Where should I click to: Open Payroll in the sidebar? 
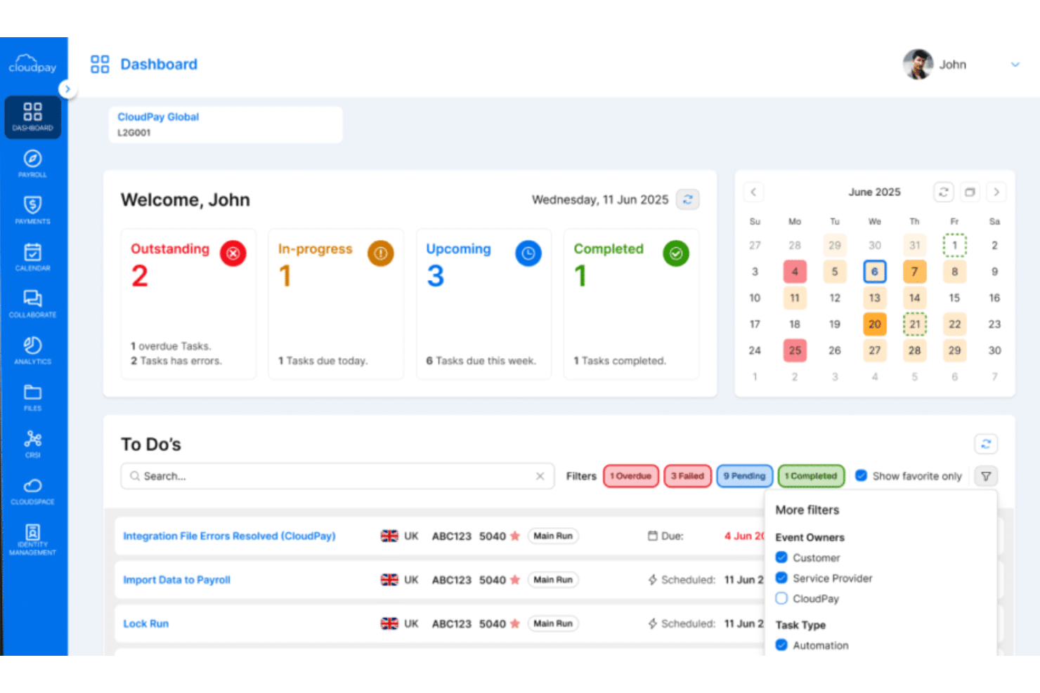pos(32,164)
